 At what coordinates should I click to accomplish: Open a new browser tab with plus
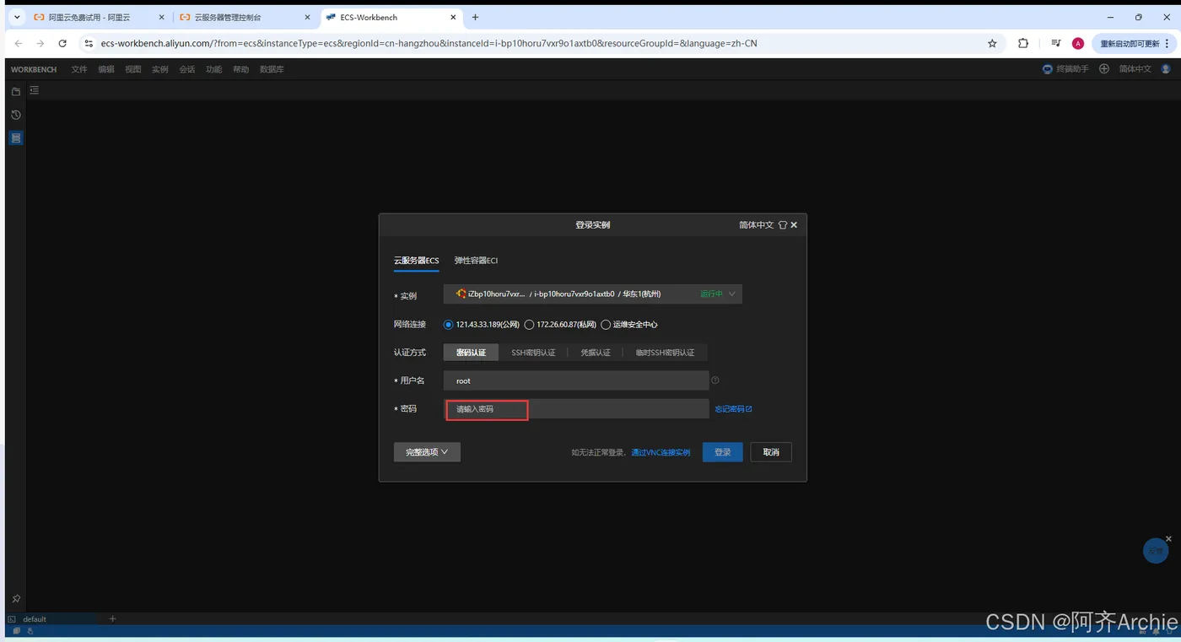click(x=476, y=17)
